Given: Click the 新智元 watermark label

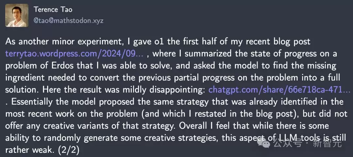Looking at the screenshot, I should (x=327, y=144).
